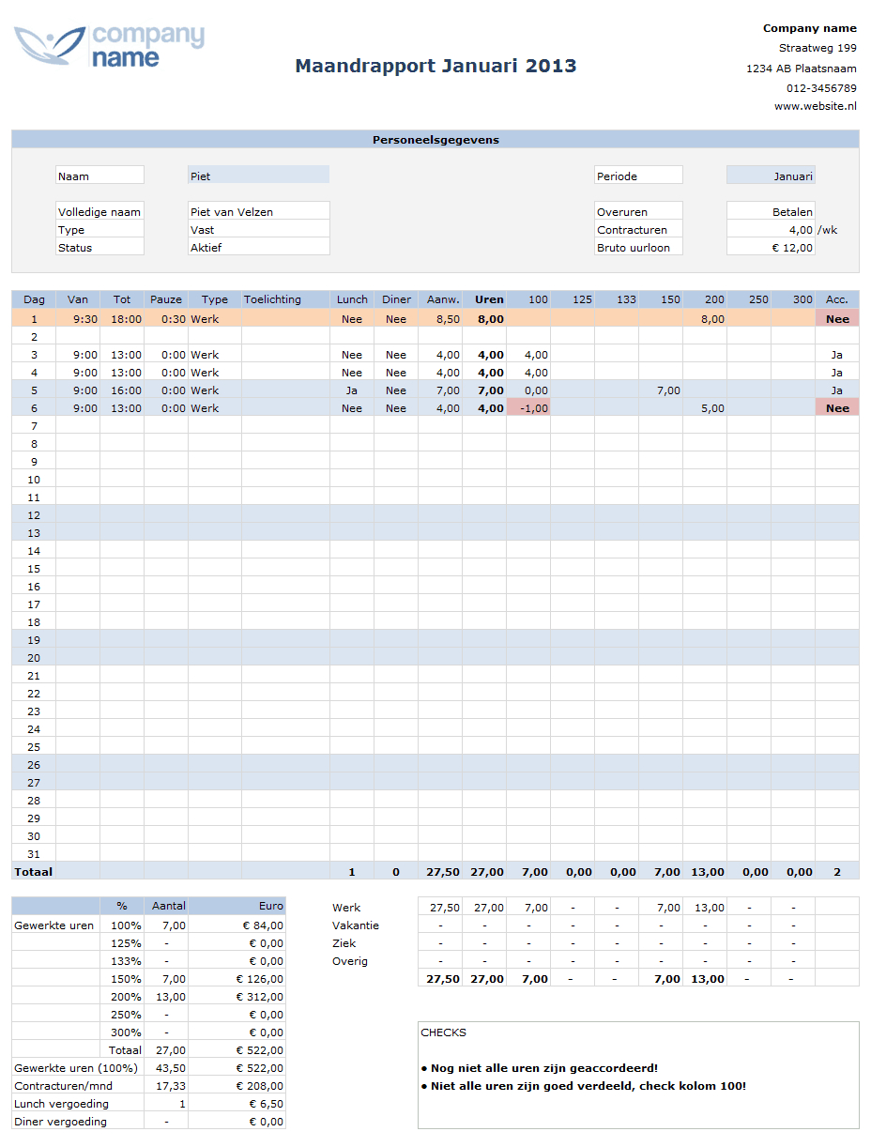Image resolution: width=871 pixels, height=1147 pixels.
Task: Click the 16:00 end time on day 5
Action: 122,390
